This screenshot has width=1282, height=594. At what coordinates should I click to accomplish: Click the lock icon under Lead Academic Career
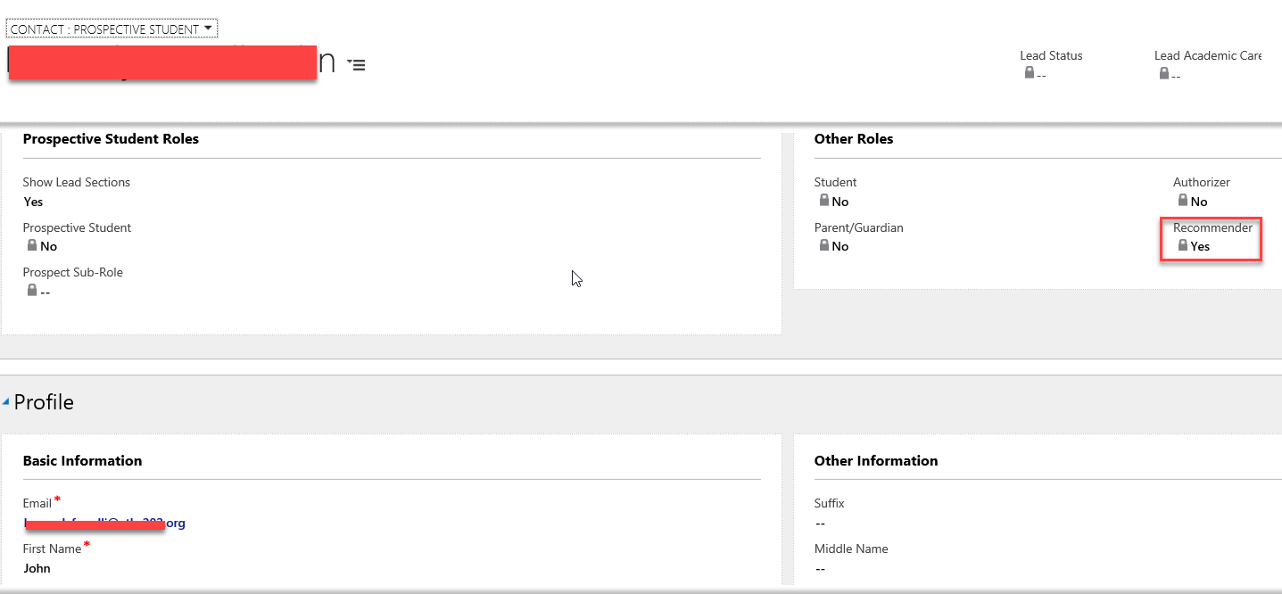[1163, 73]
